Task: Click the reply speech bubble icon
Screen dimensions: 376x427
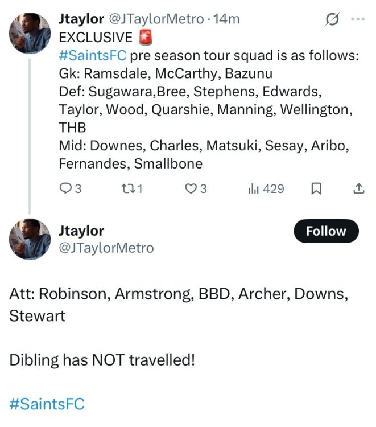Action: pyautogui.click(x=67, y=188)
